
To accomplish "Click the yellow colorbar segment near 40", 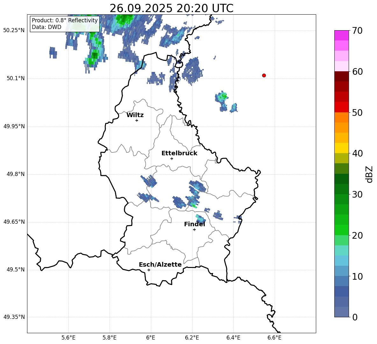I will click(x=342, y=148).
